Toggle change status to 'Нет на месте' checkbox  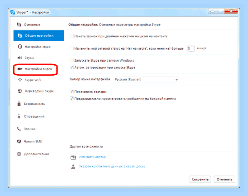72,48
